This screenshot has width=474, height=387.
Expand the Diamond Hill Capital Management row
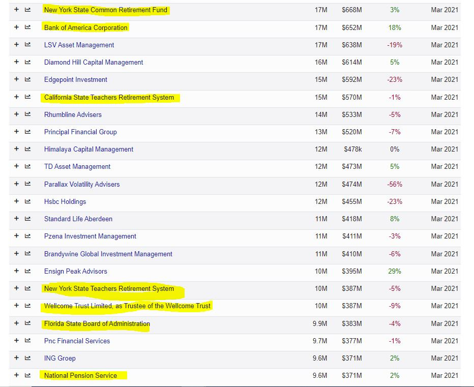(x=16, y=62)
